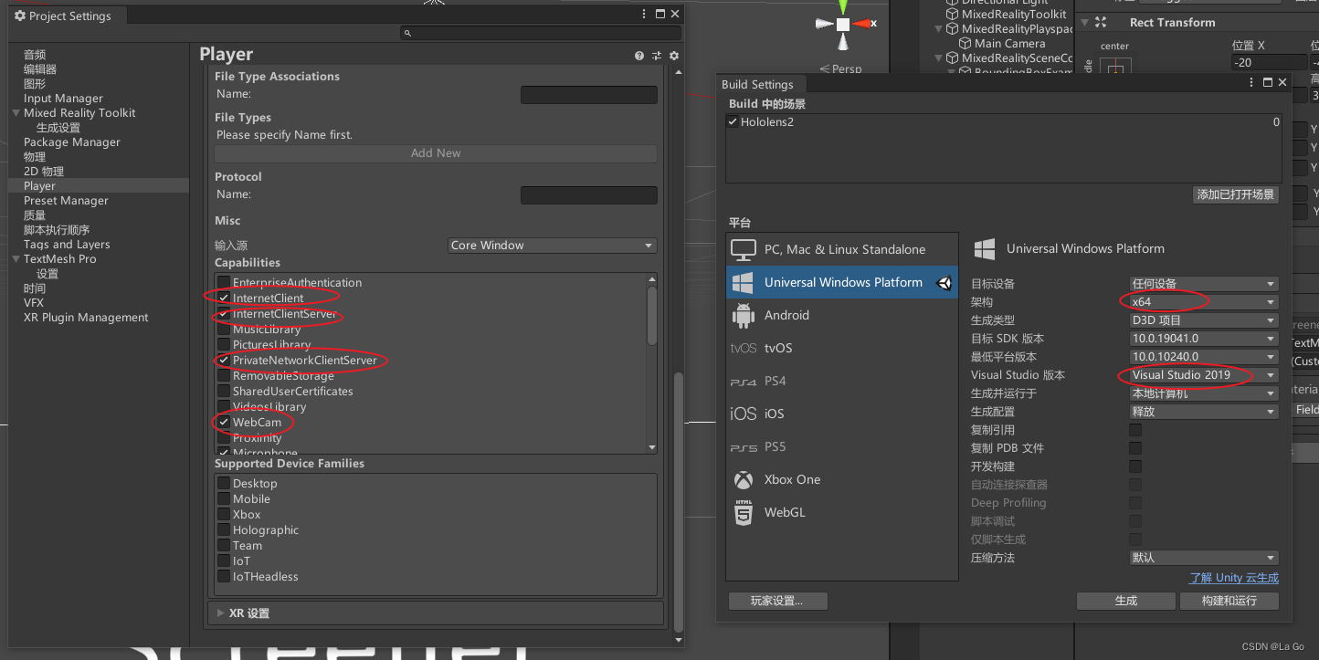
Task: Click 玩家设置 button
Action: pos(777,601)
